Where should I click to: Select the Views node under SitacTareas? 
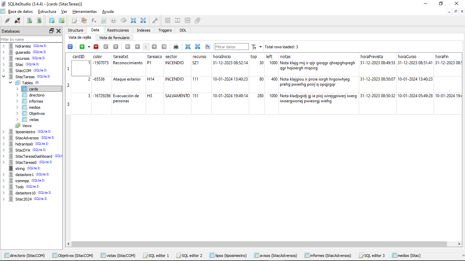point(27,126)
